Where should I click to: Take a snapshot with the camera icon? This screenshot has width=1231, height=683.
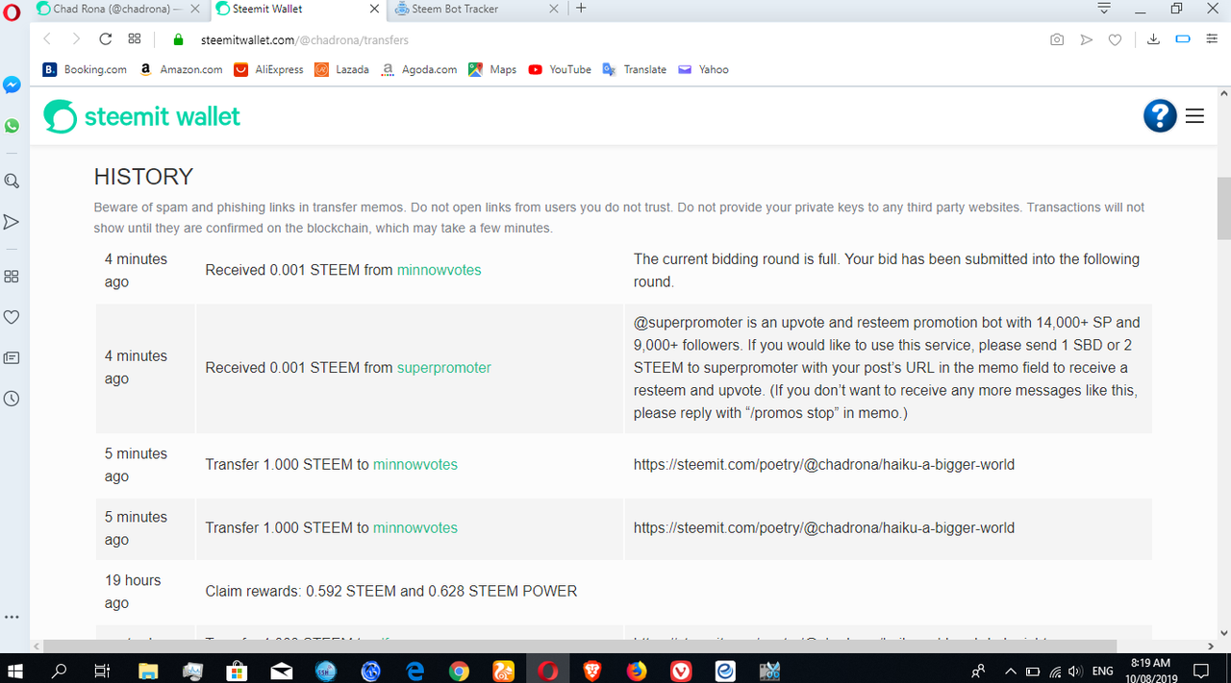tap(1057, 39)
